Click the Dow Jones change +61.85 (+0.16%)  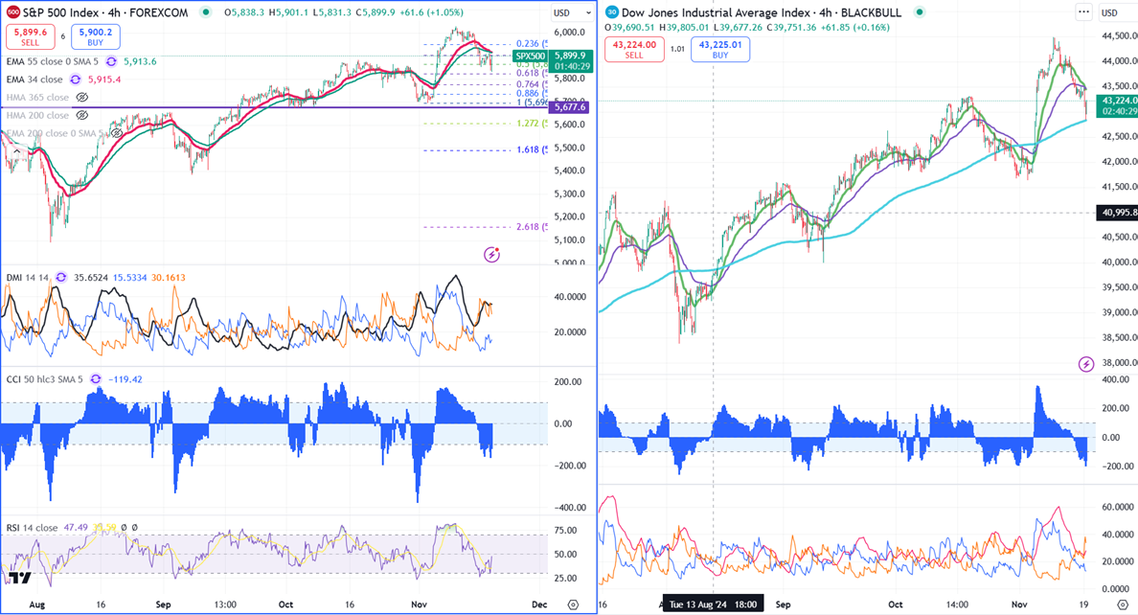coord(855,28)
